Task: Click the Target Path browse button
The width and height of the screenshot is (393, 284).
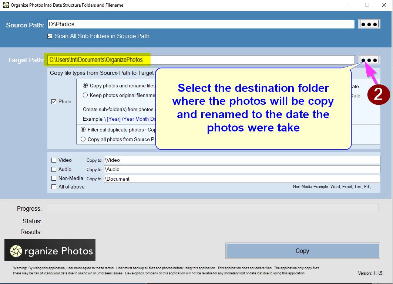Action: (x=369, y=60)
